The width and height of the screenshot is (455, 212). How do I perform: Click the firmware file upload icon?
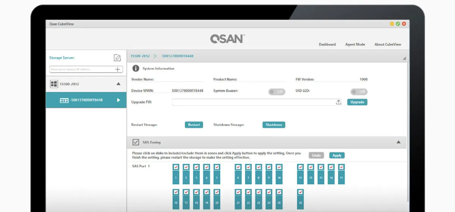click(339, 102)
